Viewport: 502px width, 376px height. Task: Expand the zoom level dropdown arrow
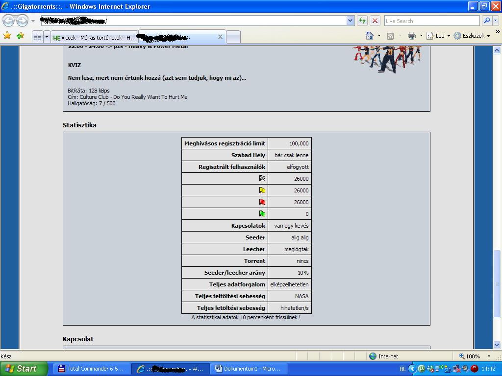tap(489, 356)
